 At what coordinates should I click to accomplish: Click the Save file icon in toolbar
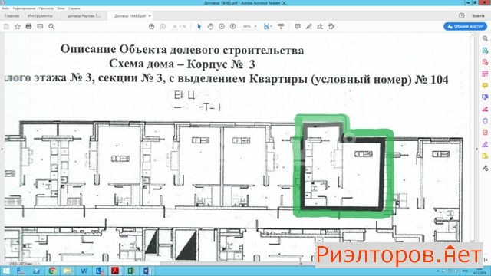[6, 27]
